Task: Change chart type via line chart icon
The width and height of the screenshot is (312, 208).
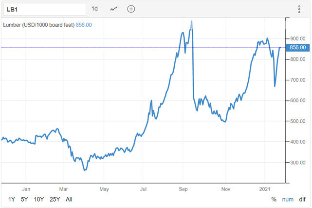Action: (114, 9)
